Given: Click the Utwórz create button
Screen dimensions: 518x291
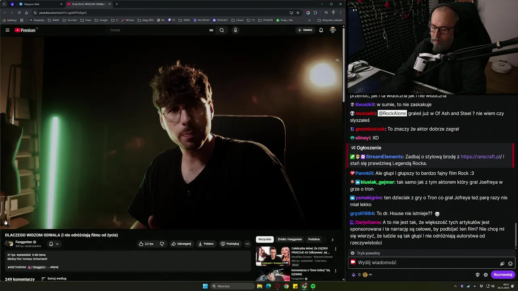Looking at the screenshot, I should pos(305,30).
